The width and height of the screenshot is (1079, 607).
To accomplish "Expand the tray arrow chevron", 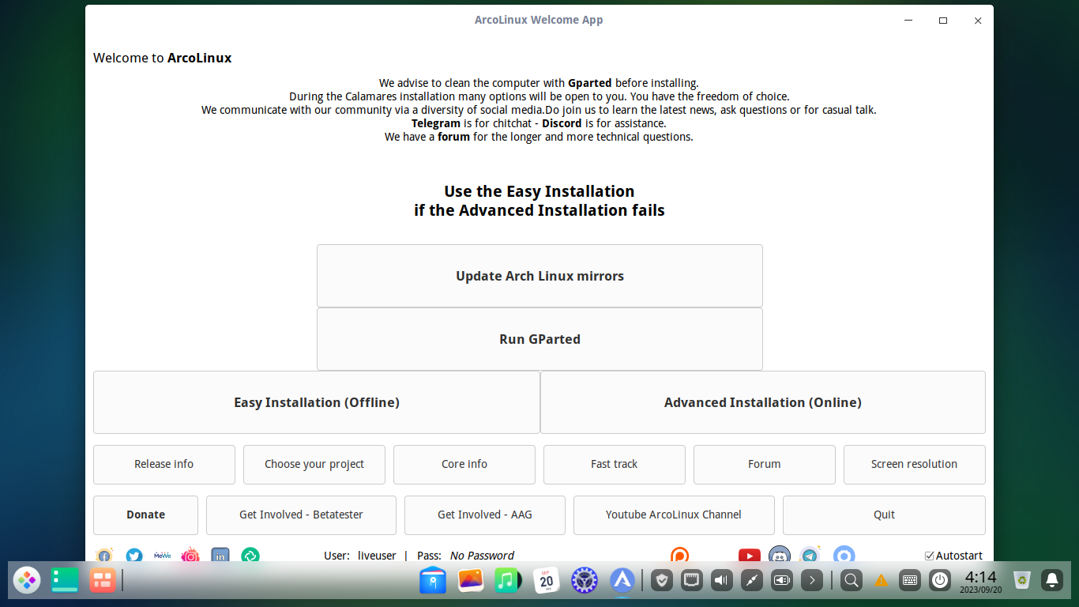I will [x=811, y=581].
